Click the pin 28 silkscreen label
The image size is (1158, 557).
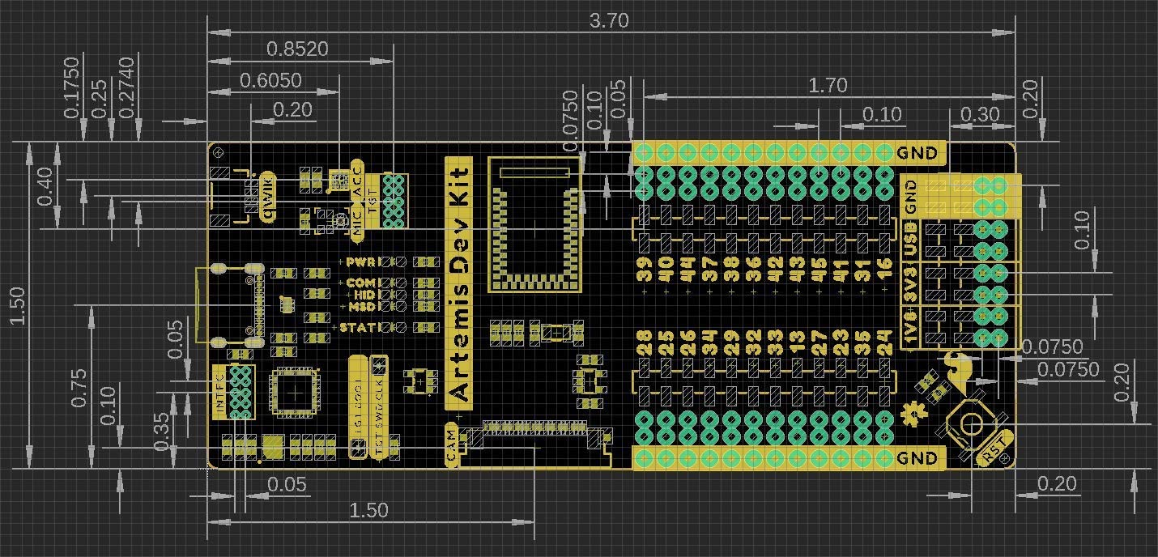pos(645,342)
